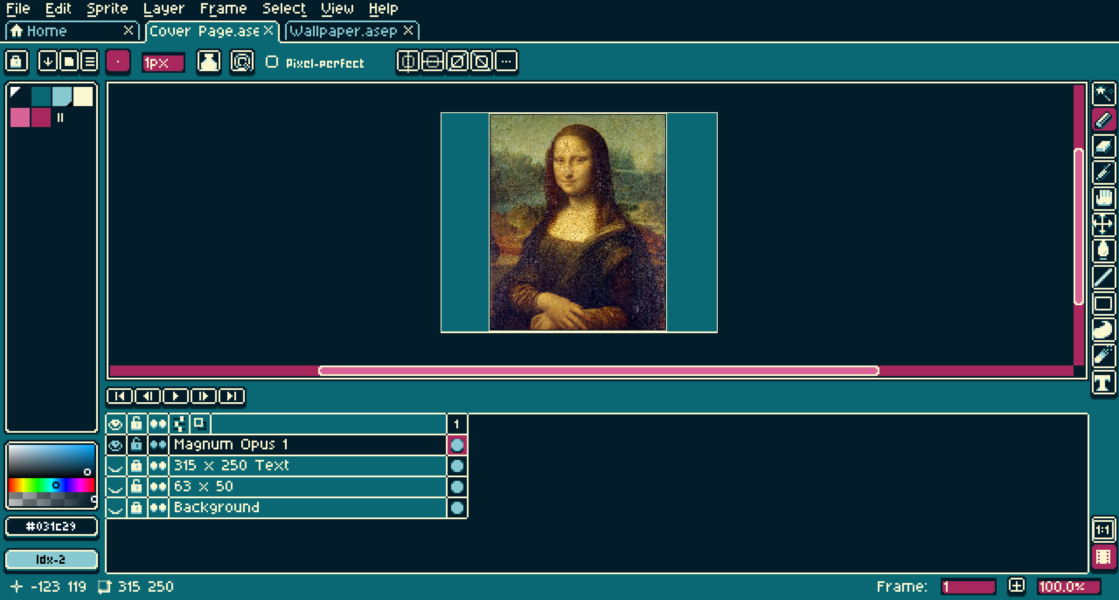Select the Blur spray tool
The width and height of the screenshot is (1119, 600).
pos(1103,356)
